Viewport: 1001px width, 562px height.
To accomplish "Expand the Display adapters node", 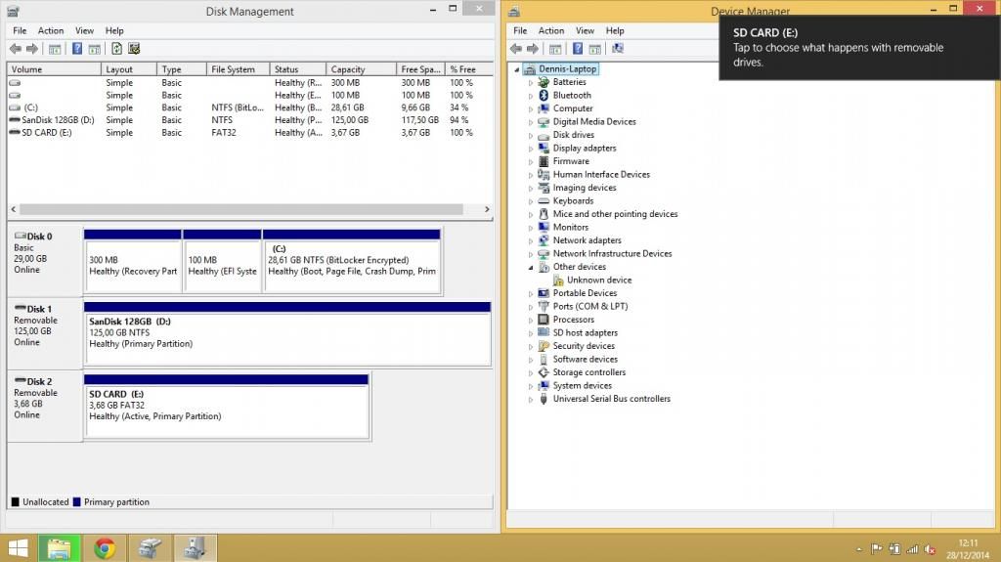I will click(531, 149).
